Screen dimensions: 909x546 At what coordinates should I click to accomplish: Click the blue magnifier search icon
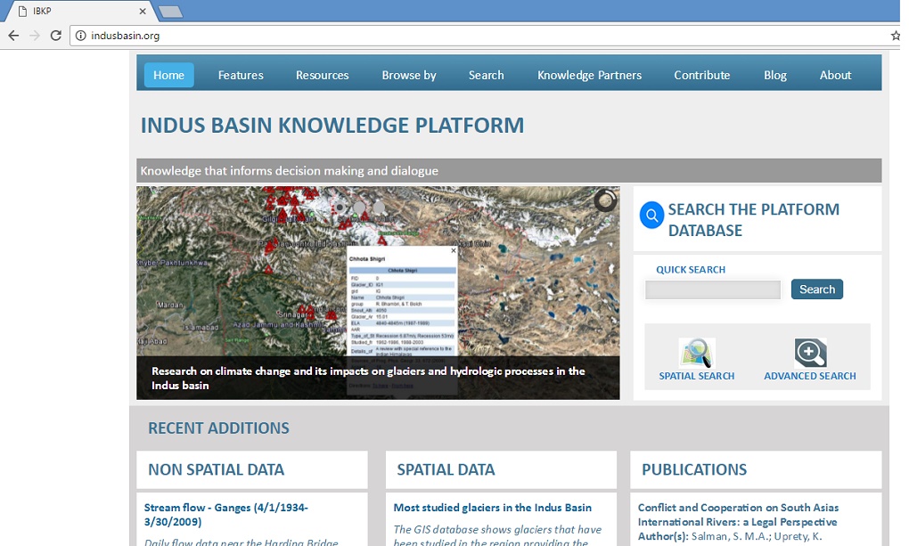click(651, 215)
